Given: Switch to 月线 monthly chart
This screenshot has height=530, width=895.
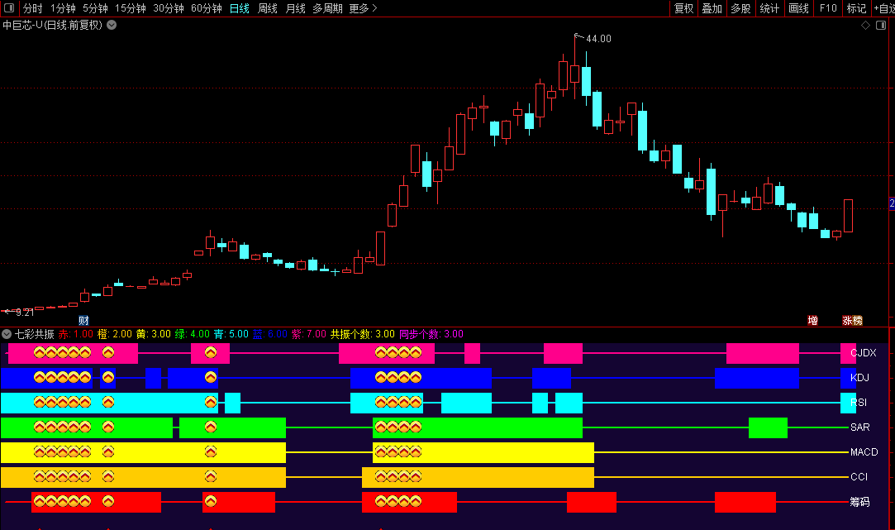Looking at the screenshot, I should tap(295, 8).
